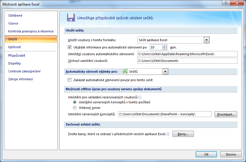Expand the Sešit1 workbook dropdown

(165, 72)
